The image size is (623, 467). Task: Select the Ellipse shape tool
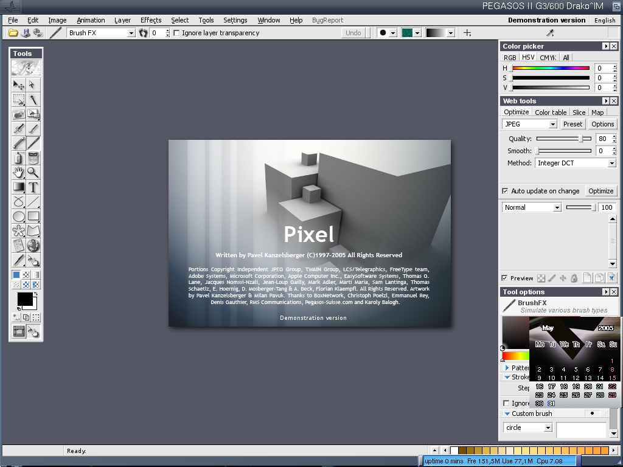[x=18, y=216]
